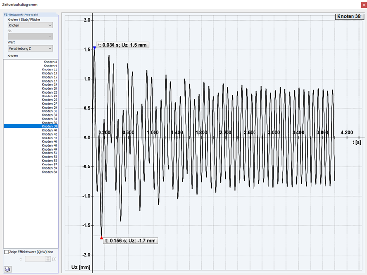Click the Uz [mm] axis label
Image resolution: width=367 pixels, height=275 pixels.
coord(81,267)
